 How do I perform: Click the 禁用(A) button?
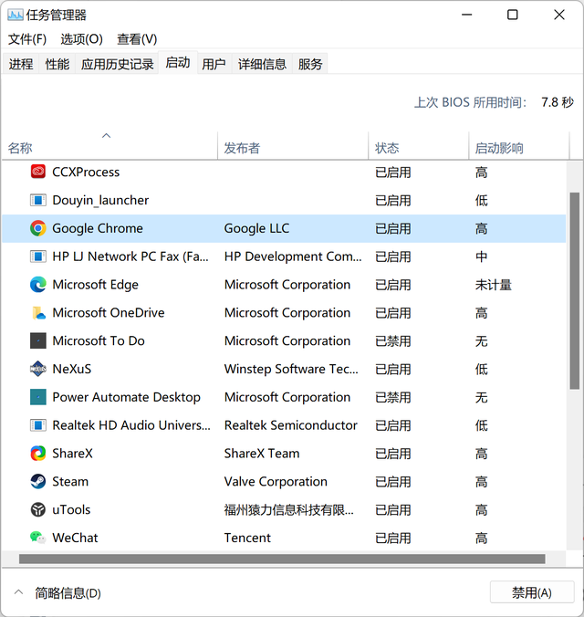[532, 592]
